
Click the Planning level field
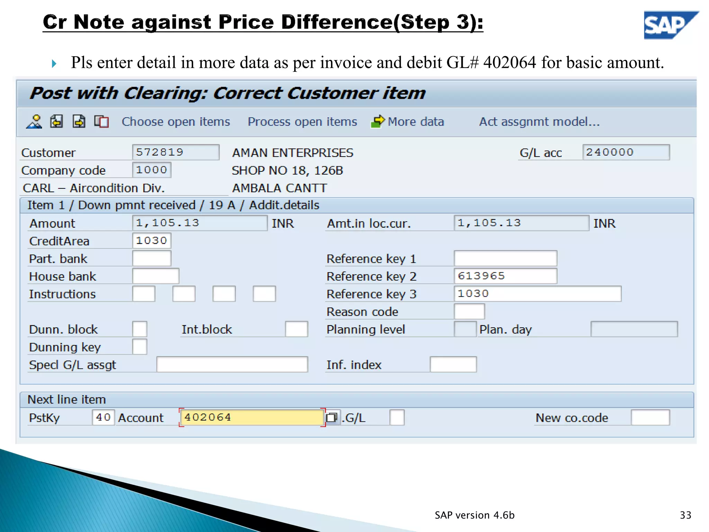[x=465, y=329]
